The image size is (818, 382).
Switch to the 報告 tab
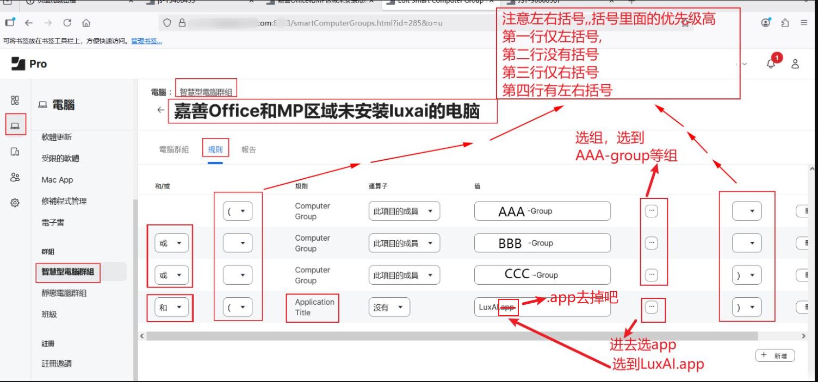pyautogui.click(x=249, y=149)
